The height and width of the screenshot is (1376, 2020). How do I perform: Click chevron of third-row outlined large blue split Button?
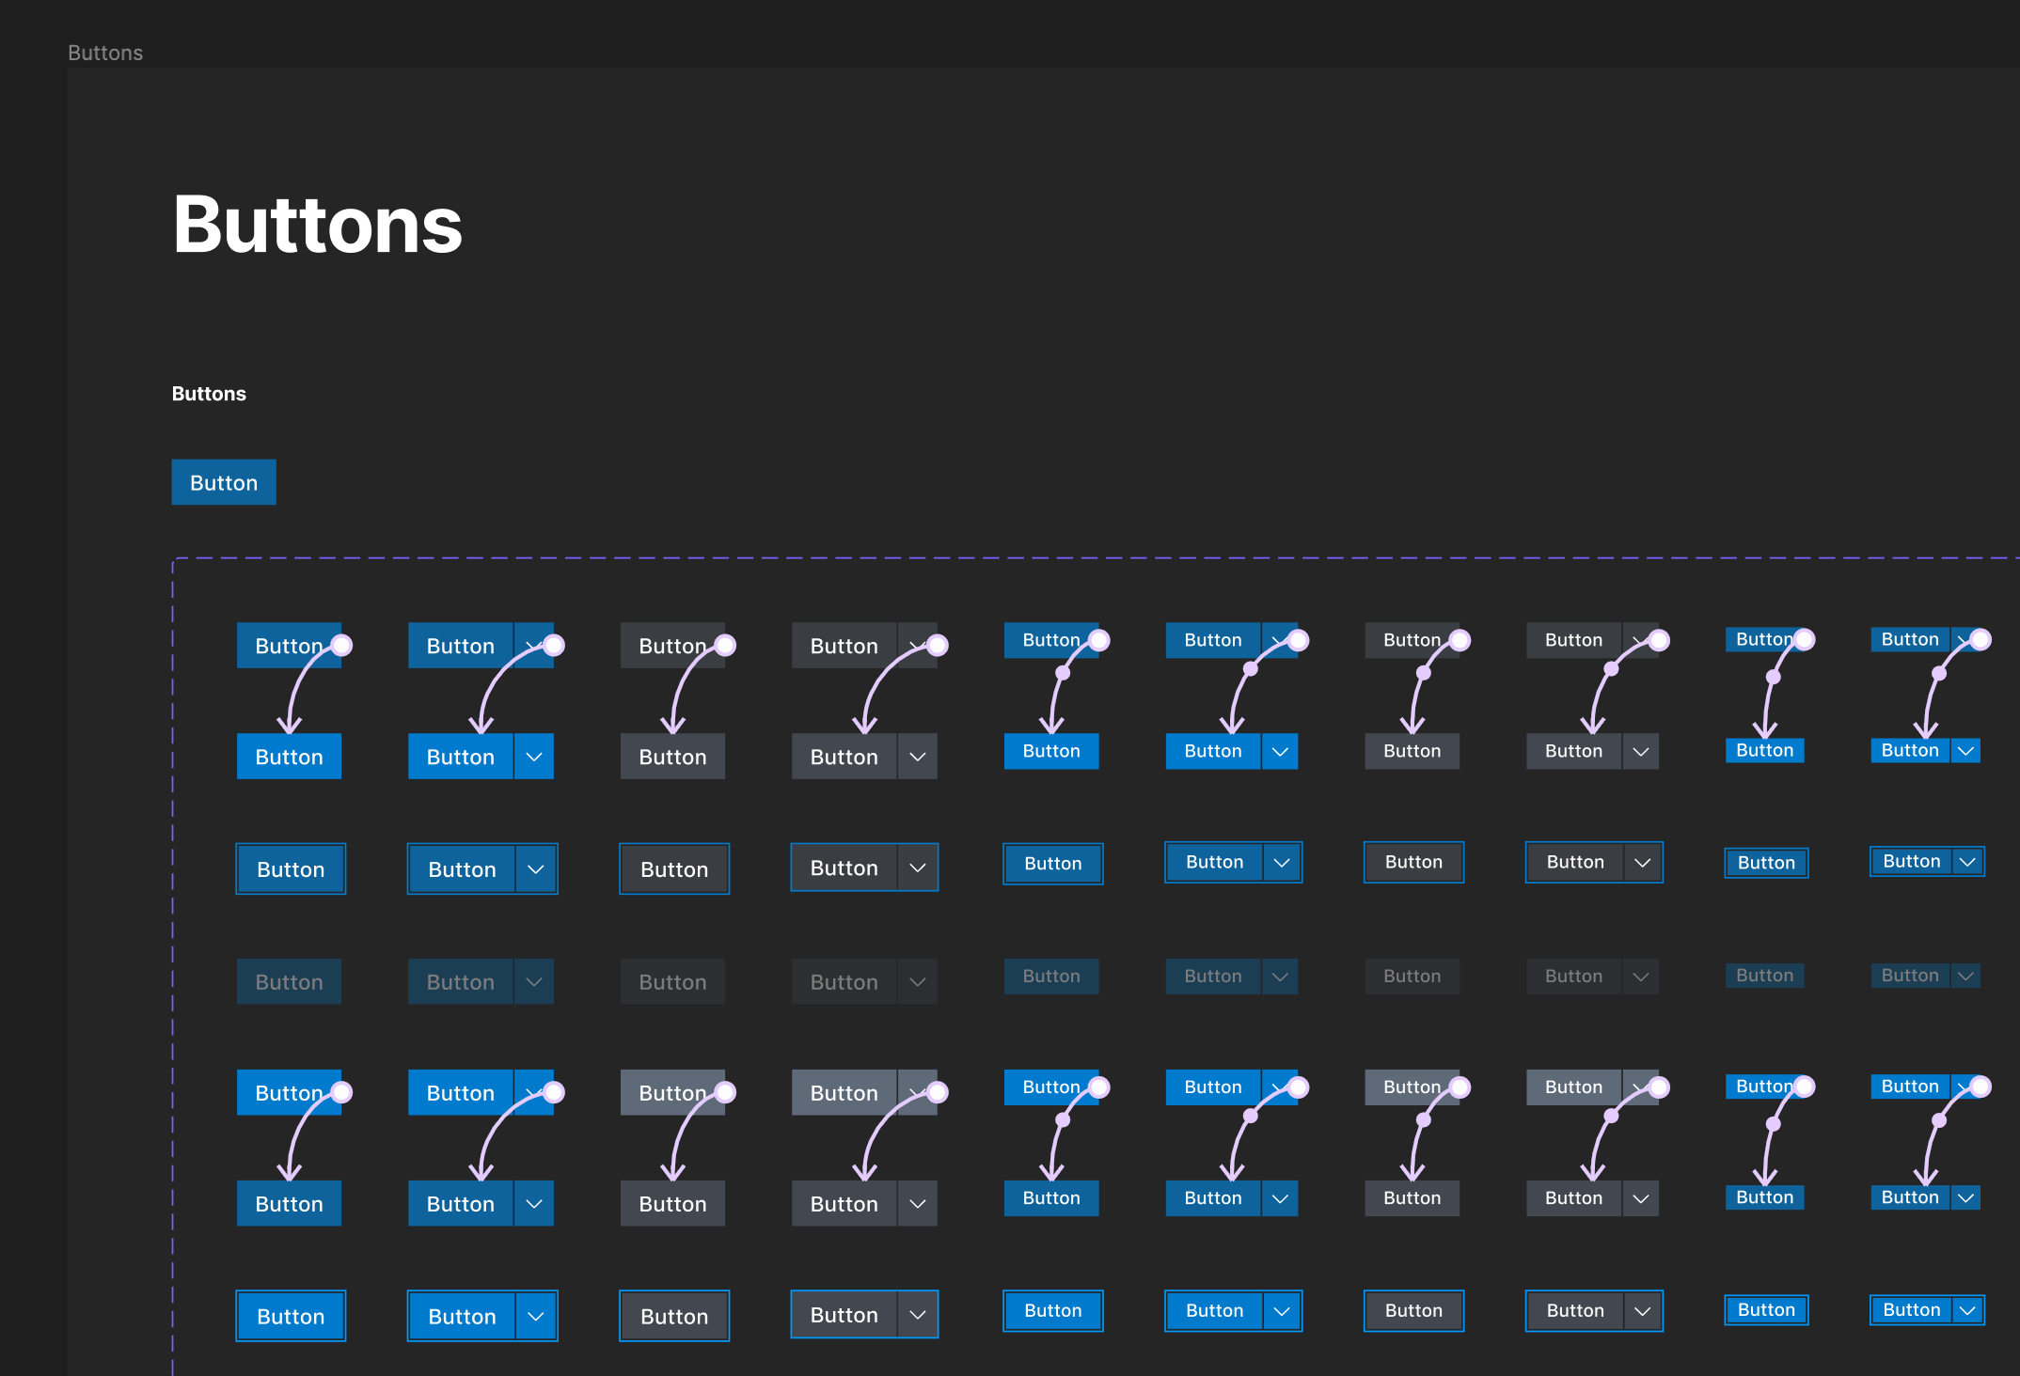(535, 869)
